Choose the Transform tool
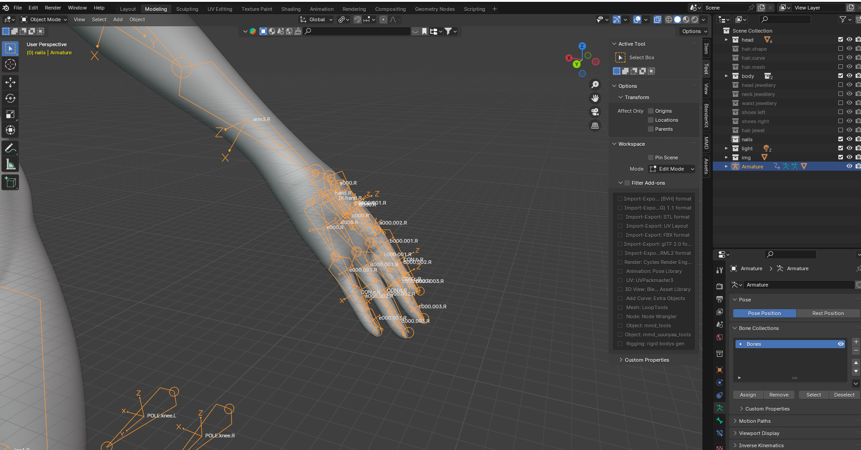The image size is (861, 450). coord(10,130)
